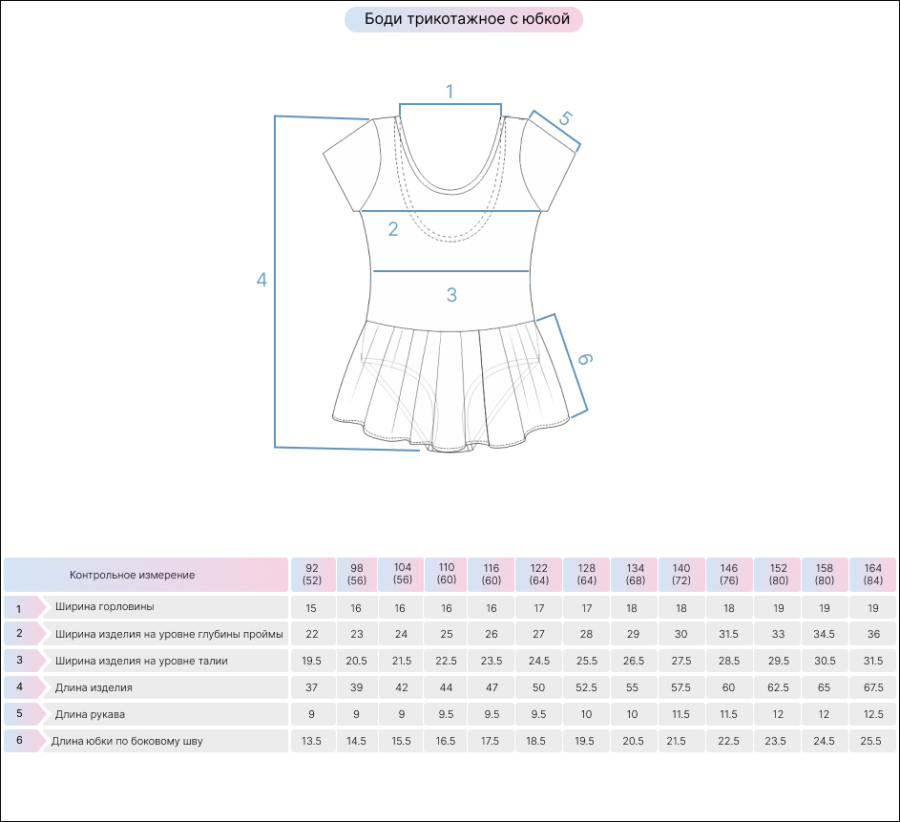Click the 67.5 value in Длина изделия row
Screen dimensions: 900x822
pos(872,687)
